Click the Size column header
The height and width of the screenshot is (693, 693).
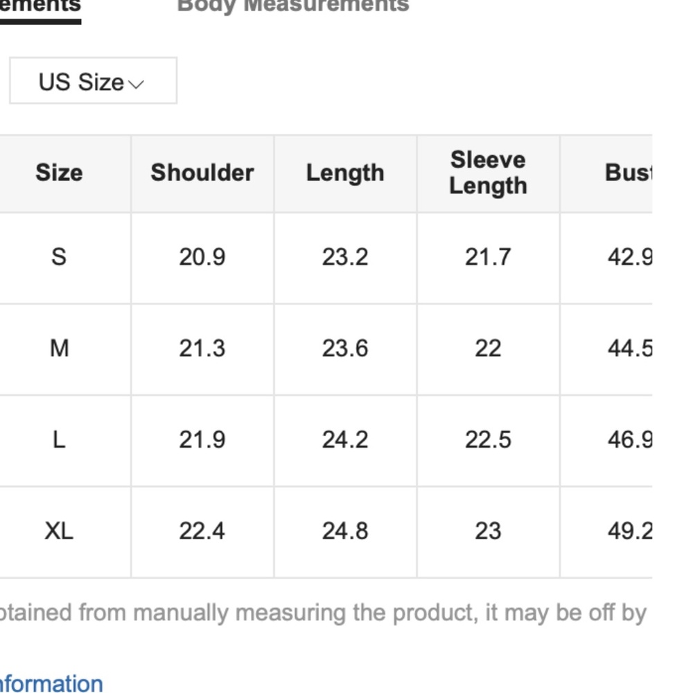pos(59,173)
